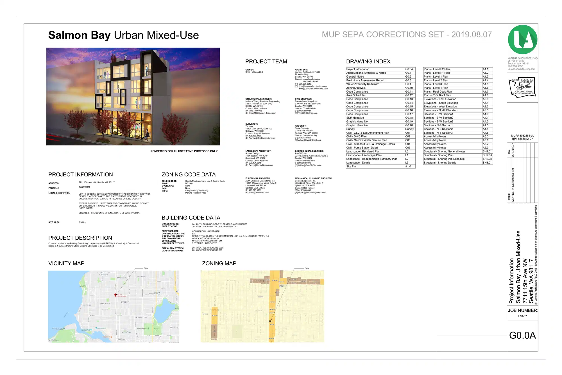Click the registered architect stamp
562x375 pixels.
click(x=522, y=87)
